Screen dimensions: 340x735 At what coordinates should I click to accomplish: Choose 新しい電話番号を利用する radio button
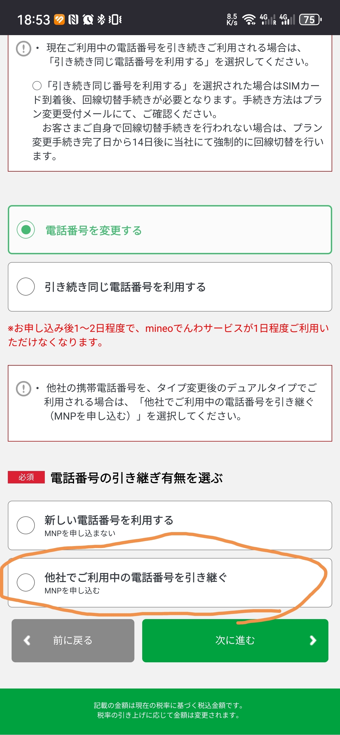click(26, 525)
